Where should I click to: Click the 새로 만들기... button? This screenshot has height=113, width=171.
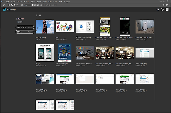click(x=25, y=27)
